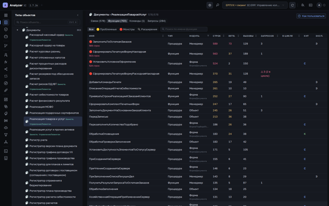Image resolution: width=329 pixels, height=206 pixels.
Task: Open the terminal console icon in sidebar
Action: pos(6,151)
